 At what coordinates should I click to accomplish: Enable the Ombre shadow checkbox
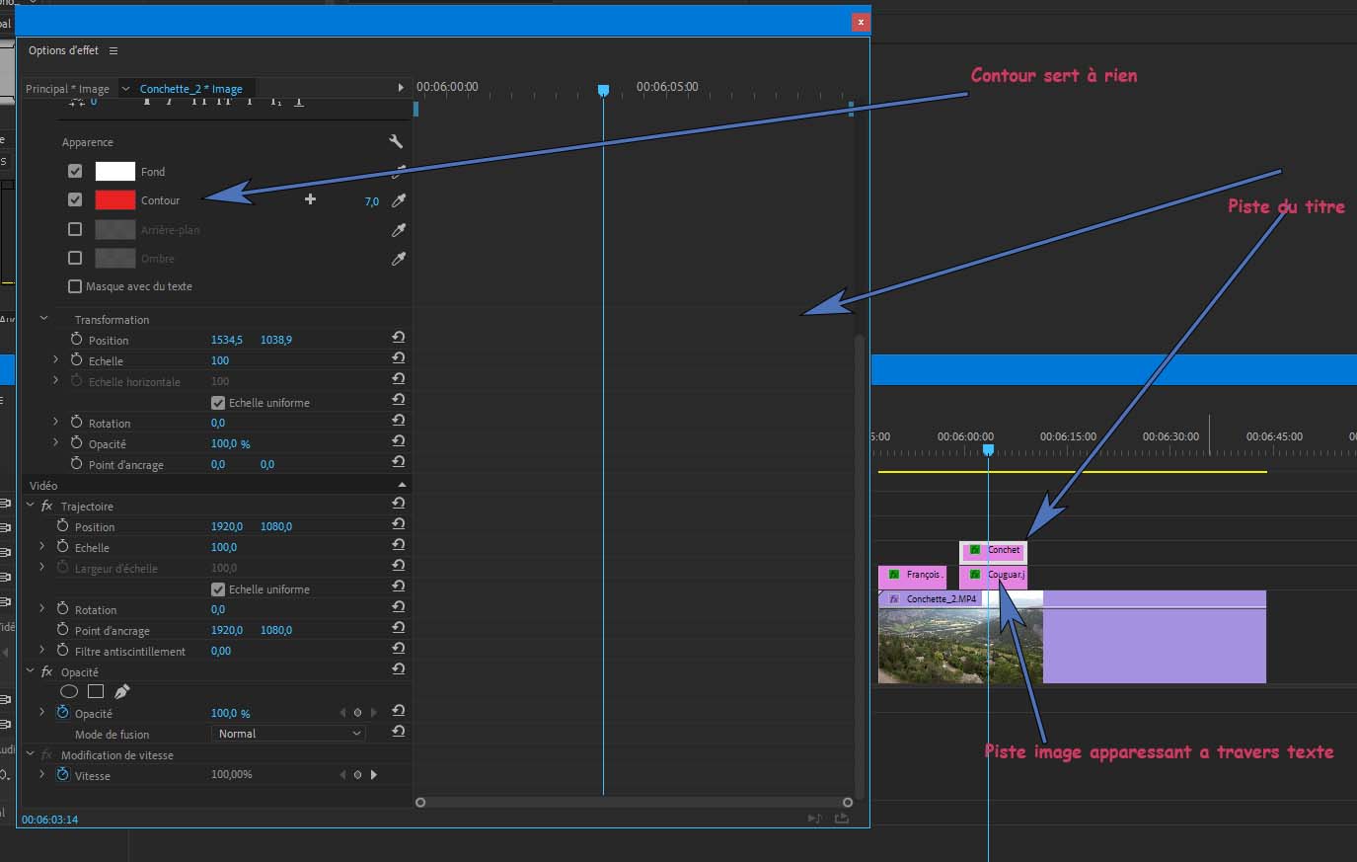75,258
